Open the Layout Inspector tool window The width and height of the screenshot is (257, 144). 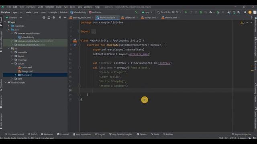(x=242, y=134)
